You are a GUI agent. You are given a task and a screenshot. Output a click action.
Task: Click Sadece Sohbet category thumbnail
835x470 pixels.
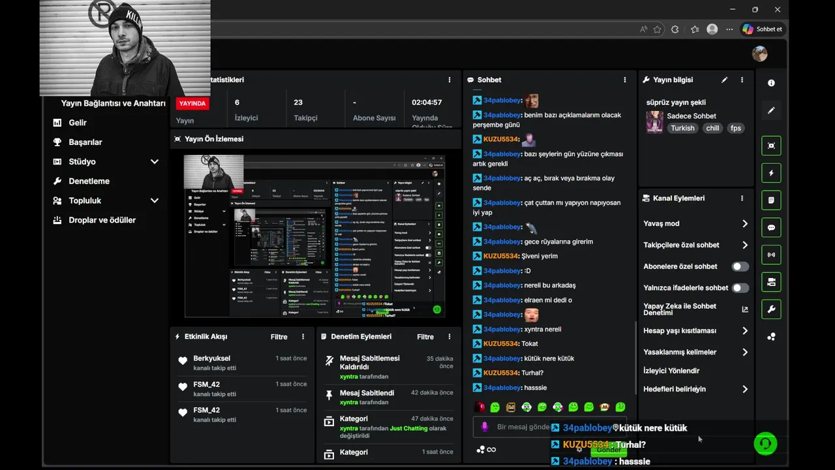click(x=654, y=122)
